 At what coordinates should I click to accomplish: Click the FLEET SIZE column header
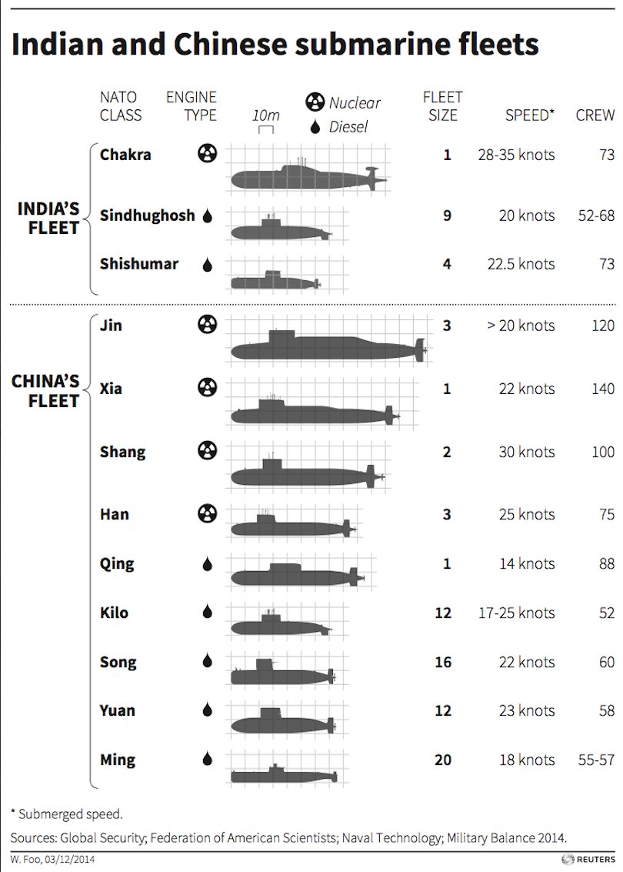(443, 106)
